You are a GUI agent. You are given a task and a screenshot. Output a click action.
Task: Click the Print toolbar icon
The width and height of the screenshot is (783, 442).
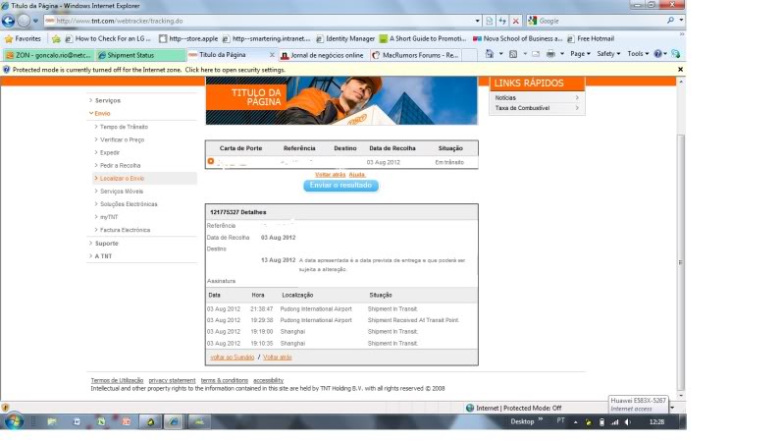pos(550,54)
